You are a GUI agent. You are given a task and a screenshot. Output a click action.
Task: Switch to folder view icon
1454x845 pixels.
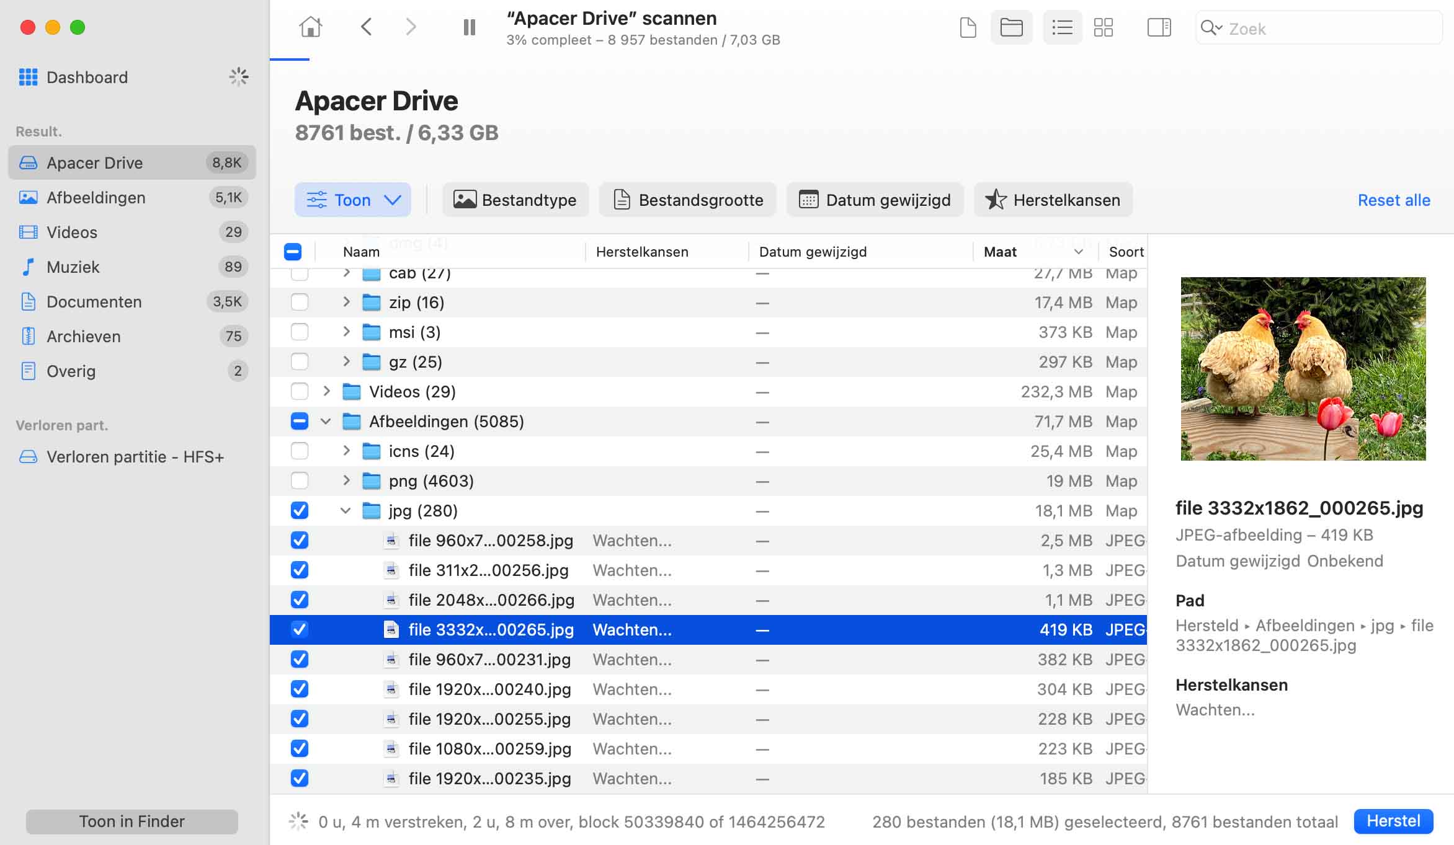[x=1011, y=28]
